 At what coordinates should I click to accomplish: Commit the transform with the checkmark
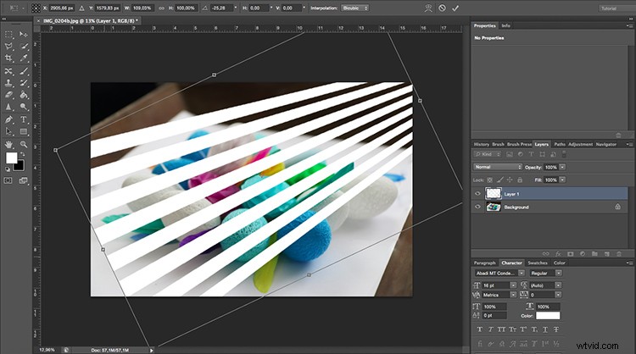pyautogui.click(x=455, y=8)
